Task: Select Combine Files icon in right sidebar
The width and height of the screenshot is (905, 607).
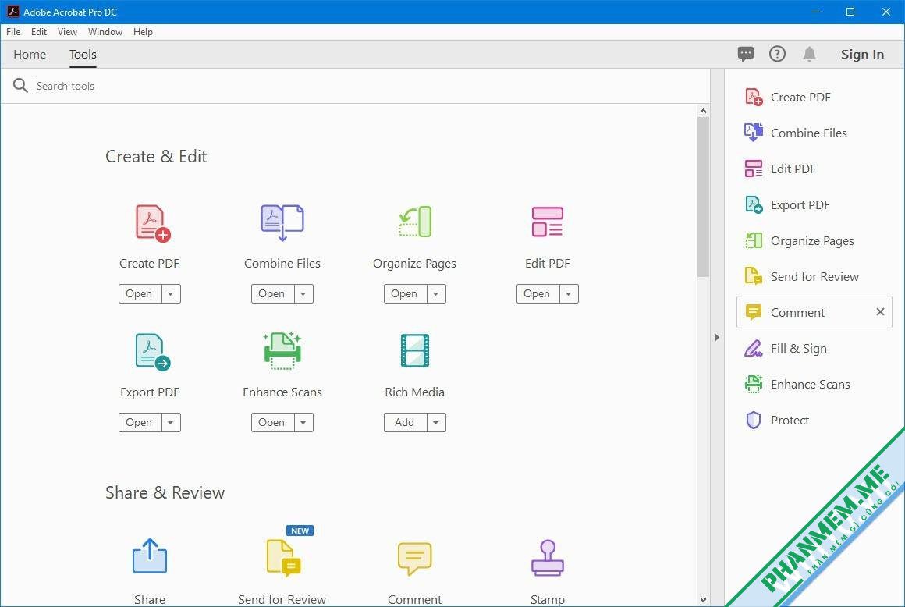Action: tap(753, 133)
